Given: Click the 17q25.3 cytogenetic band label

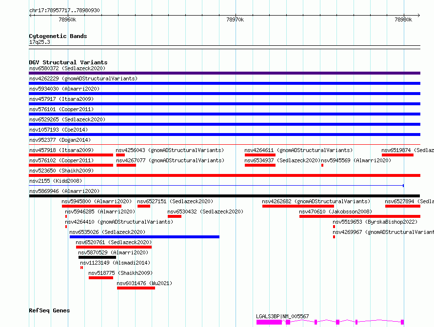Looking at the screenshot, I should click(x=39, y=42).
